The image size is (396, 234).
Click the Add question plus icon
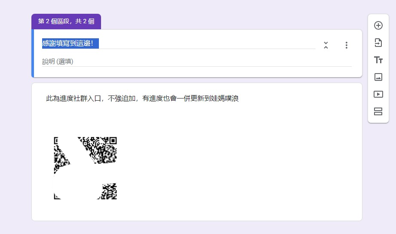[x=378, y=25]
